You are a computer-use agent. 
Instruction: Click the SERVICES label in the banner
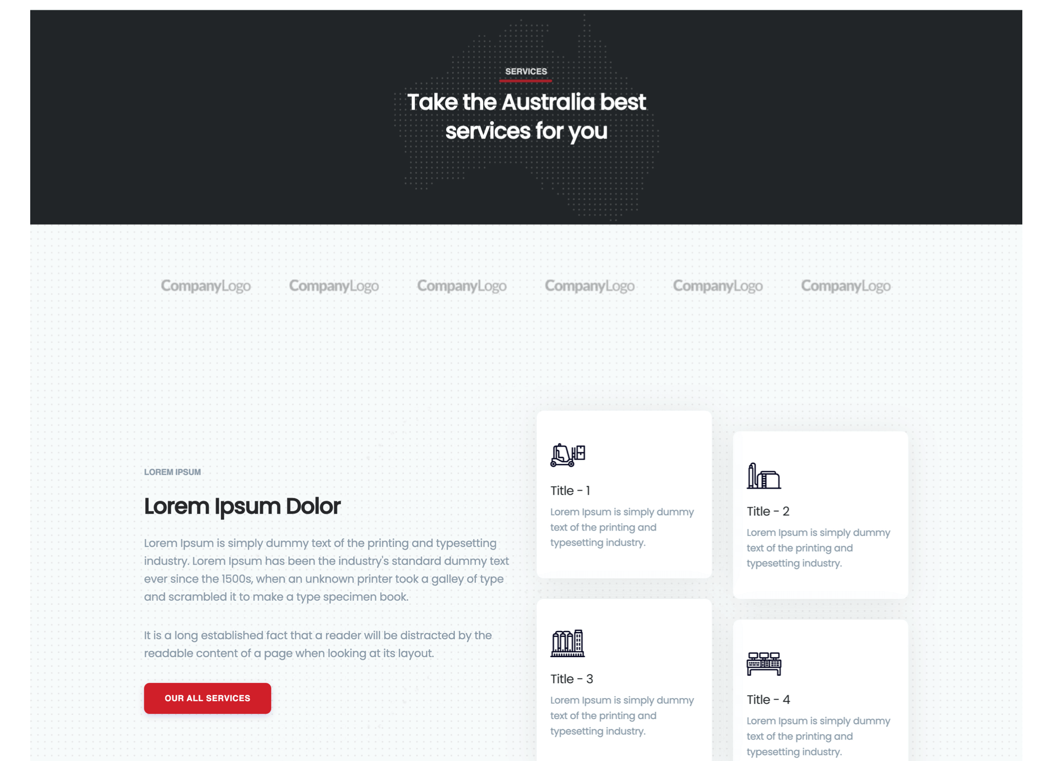[x=526, y=71]
